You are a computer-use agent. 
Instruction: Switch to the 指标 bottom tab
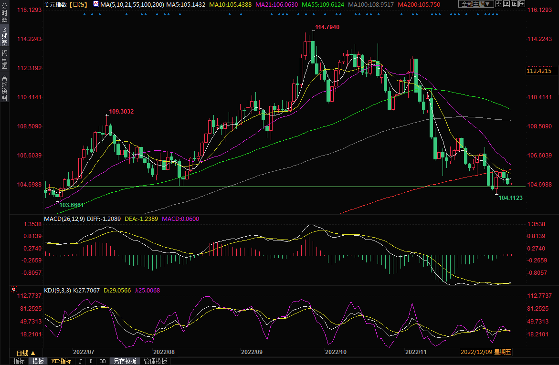pyautogui.click(x=19, y=361)
